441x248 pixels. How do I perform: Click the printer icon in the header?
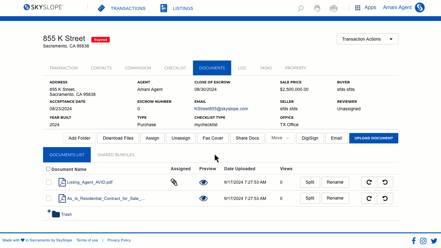(x=334, y=8)
